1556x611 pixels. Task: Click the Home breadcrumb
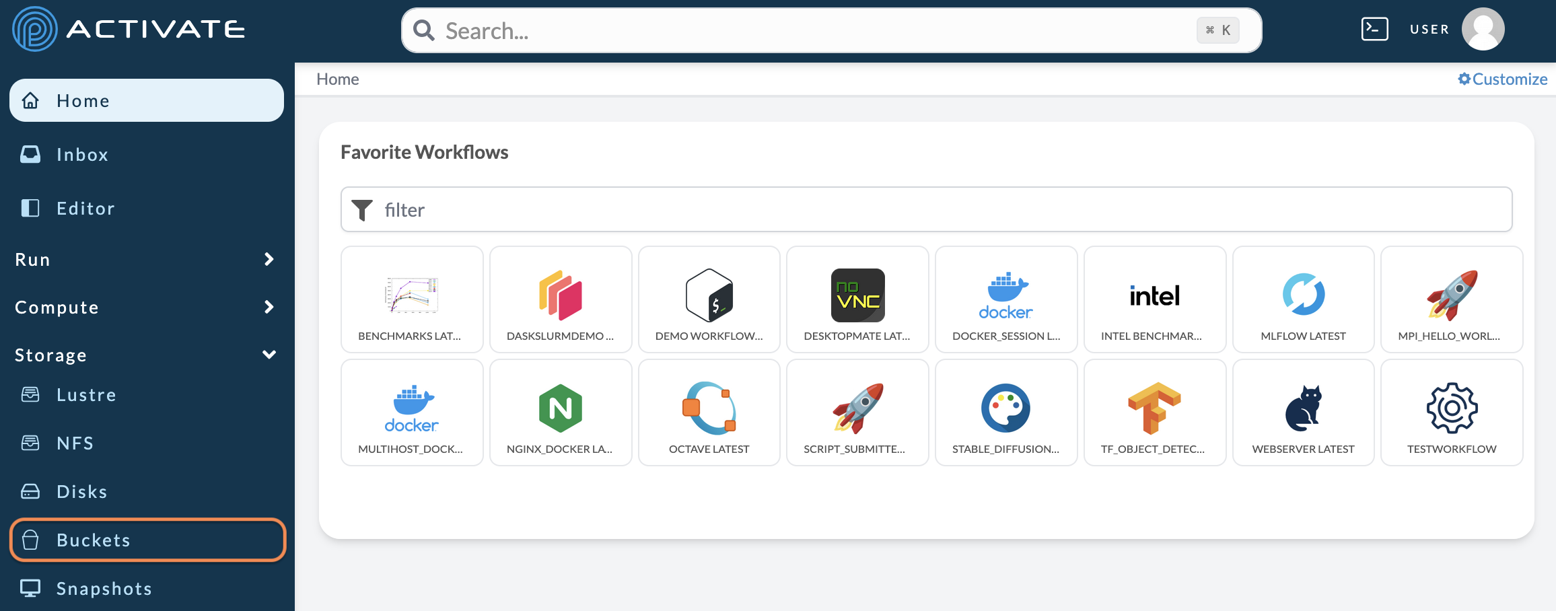click(337, 79)
